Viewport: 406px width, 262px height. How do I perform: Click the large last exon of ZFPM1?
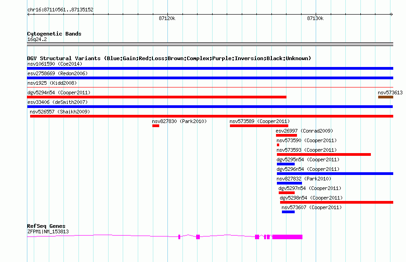[287, 237]
